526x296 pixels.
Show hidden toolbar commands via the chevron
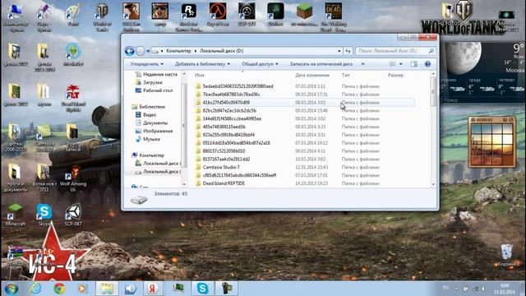[x=362, y=64]
